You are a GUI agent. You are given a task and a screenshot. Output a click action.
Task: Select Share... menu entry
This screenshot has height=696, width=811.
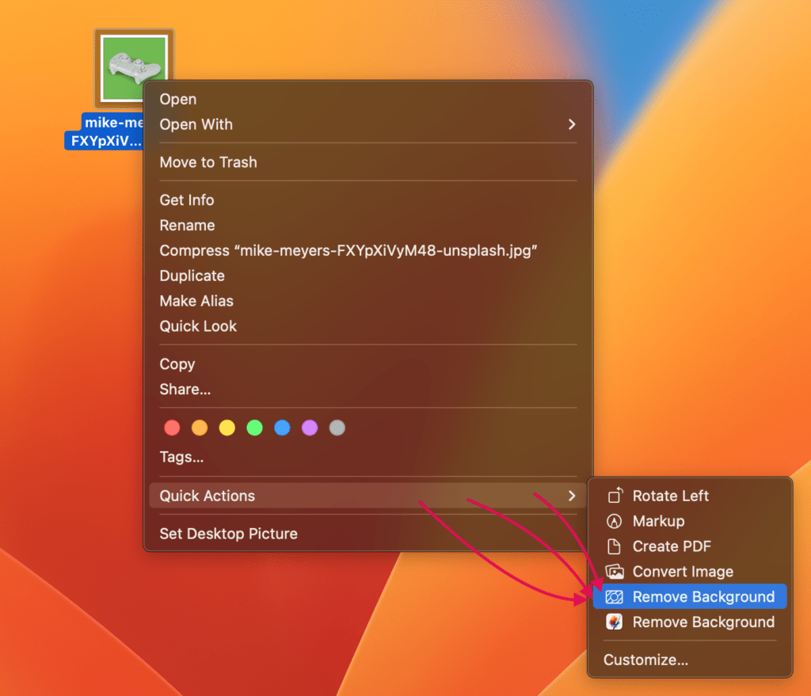click(367, 390)
